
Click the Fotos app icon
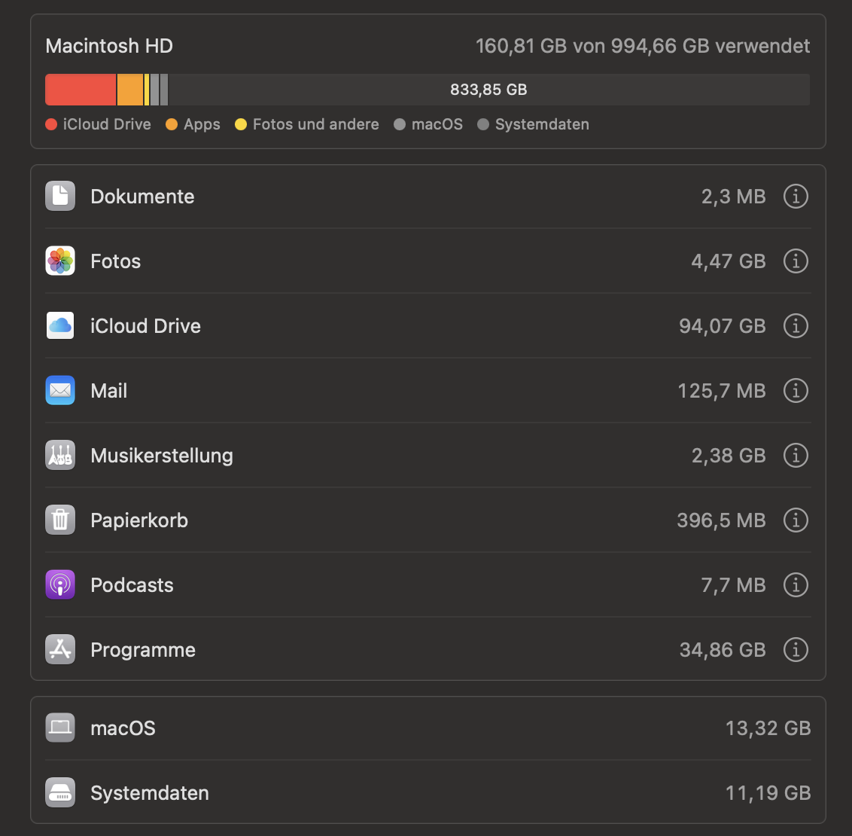(60, 261)
